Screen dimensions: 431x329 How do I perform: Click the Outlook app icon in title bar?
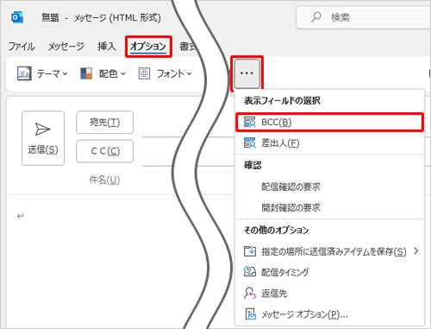coord(17,17)
